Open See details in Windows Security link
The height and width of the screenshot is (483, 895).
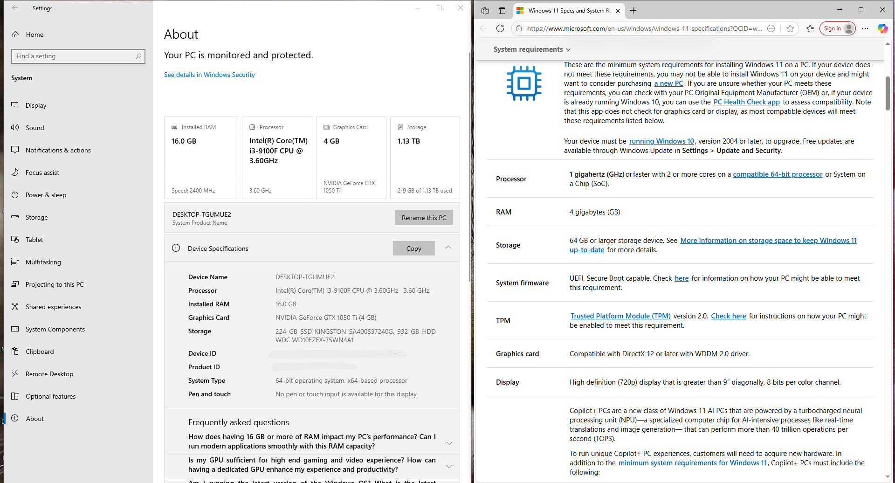click(x=209, y=75)
